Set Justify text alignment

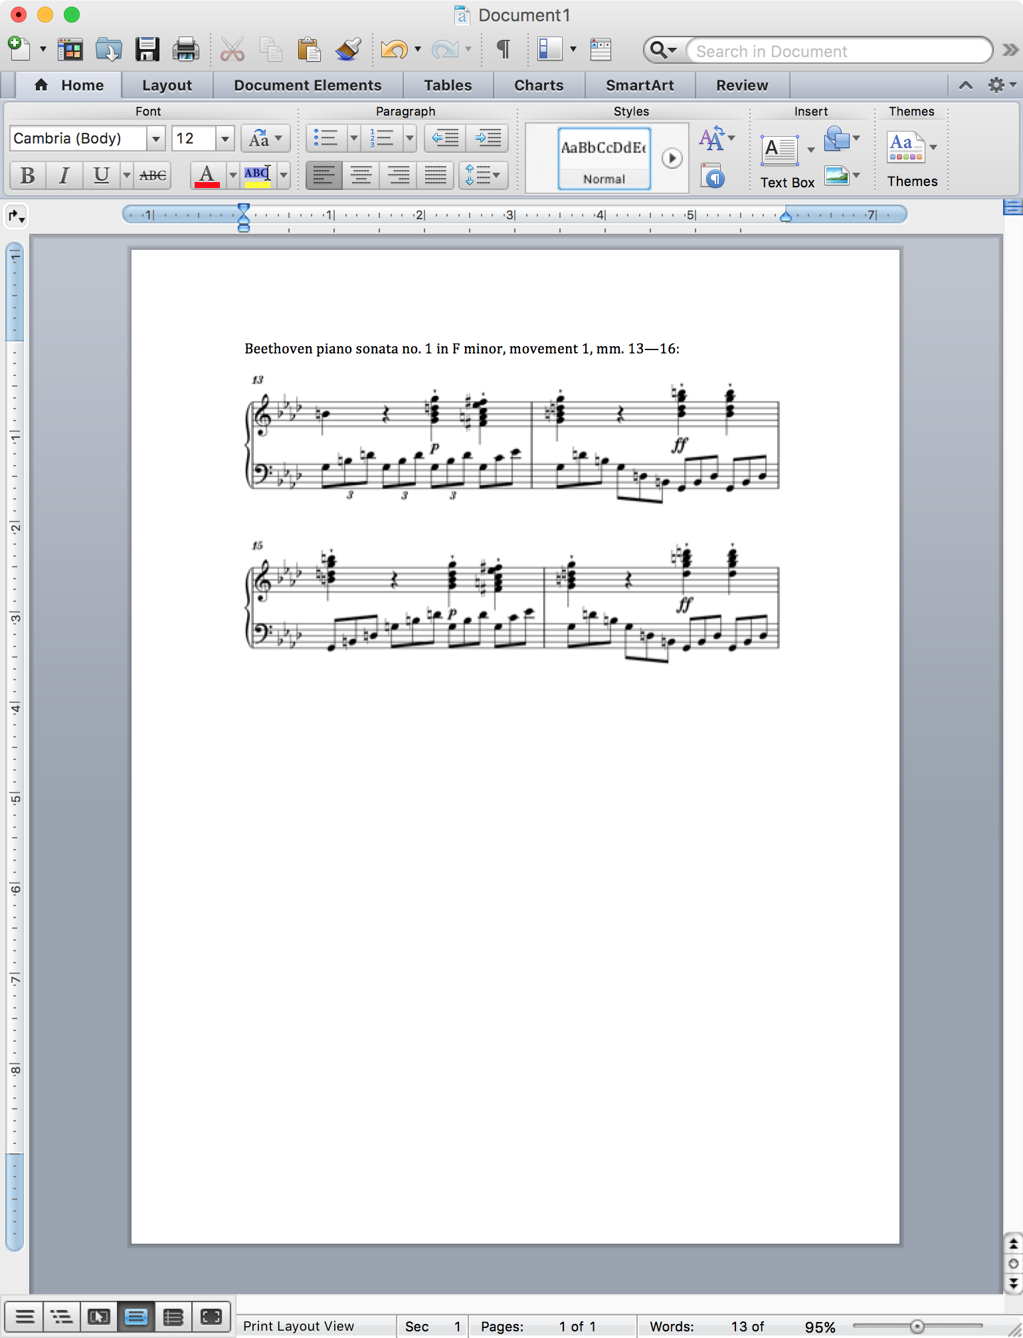click(x=436, y=175)
